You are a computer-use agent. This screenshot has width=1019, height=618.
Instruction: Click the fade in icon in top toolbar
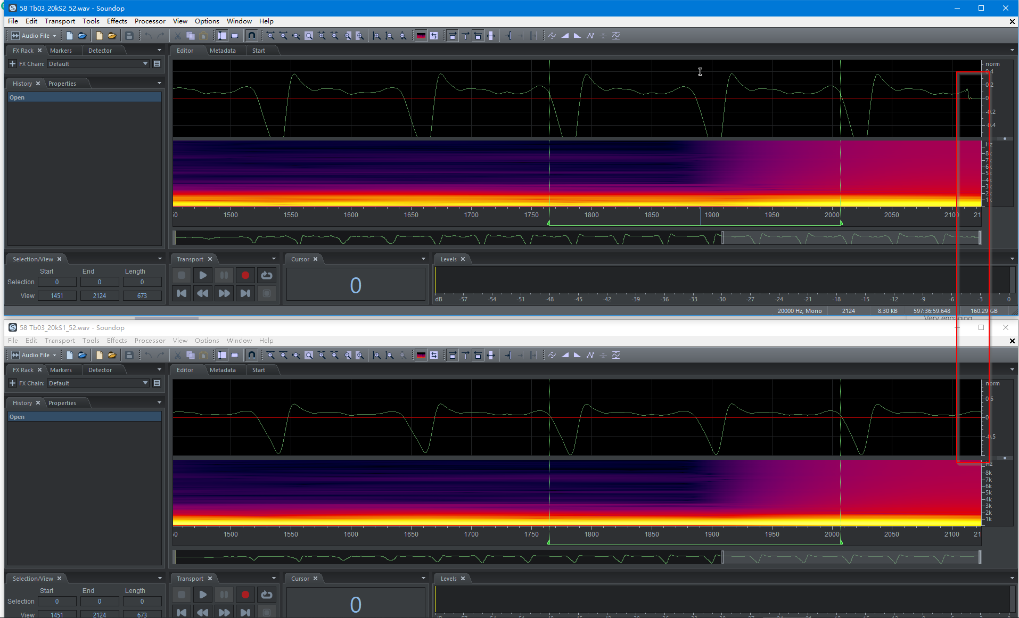(x=565, y=36)
